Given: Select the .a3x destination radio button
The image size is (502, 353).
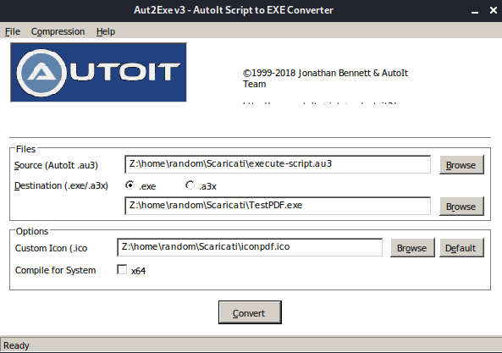Looking at the screenshot, I should pyautogui.click(x=190, y=185).
